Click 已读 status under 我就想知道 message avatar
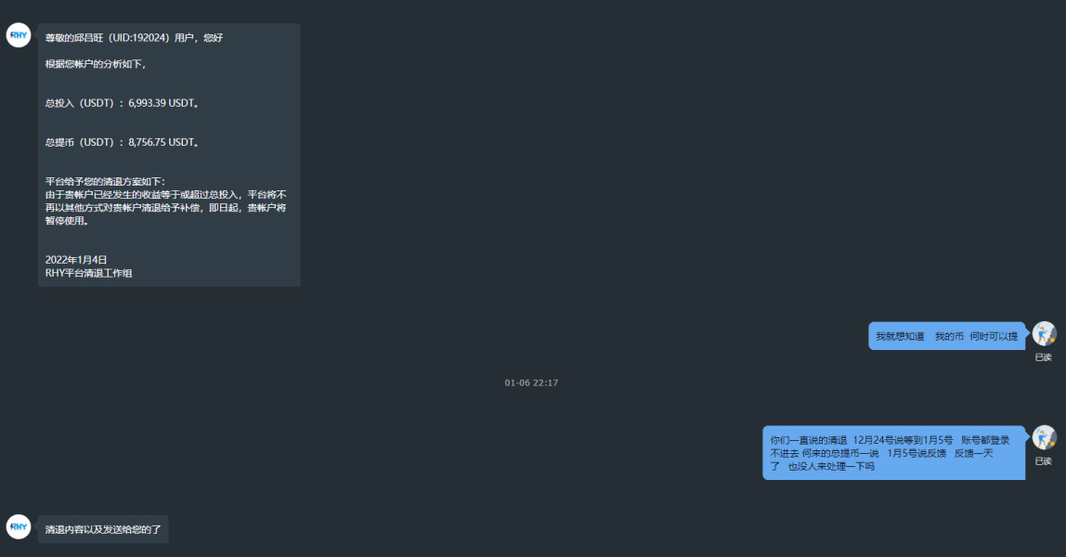 1043,357
